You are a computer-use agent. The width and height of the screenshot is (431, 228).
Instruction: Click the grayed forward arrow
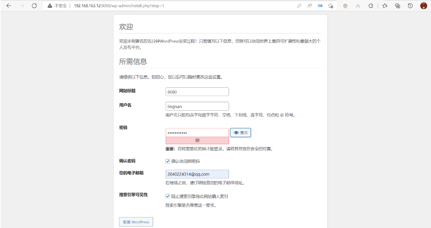tap(22, 5)
